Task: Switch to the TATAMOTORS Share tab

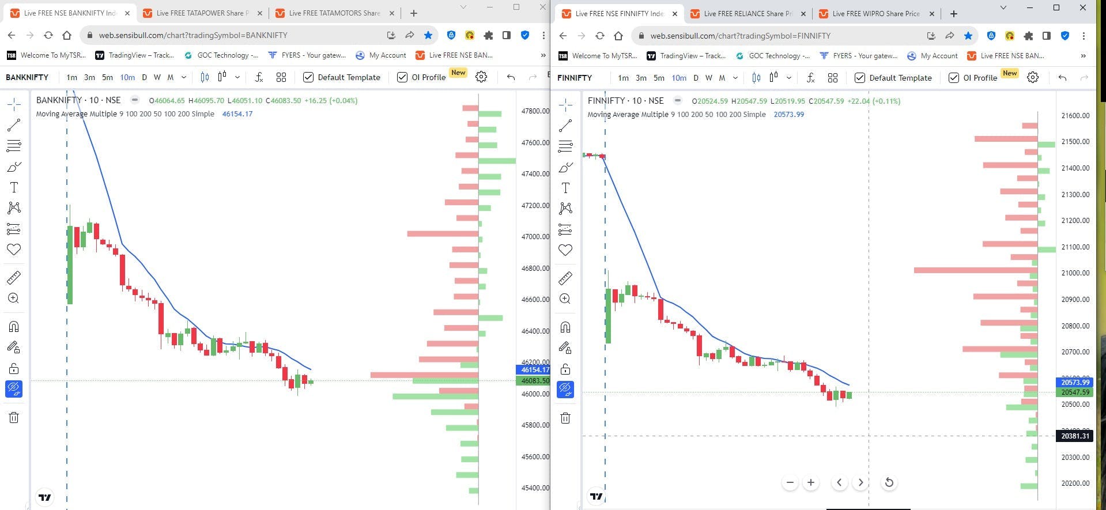Action: pyautogui.click(x=335, y=13)
